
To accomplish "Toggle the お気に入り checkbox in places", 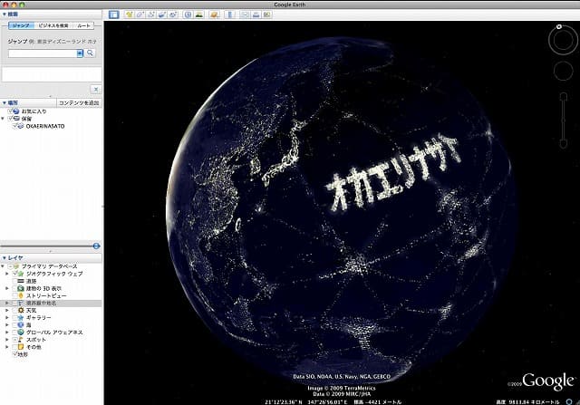I will (x=10, y=111).
